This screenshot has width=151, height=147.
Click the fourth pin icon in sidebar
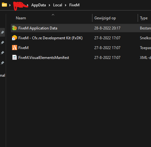pyautogui.click(x=3, y=63)
